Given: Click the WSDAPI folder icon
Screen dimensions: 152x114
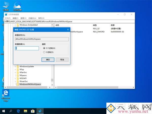Looking at the screenshot, I should pos(18,78).
